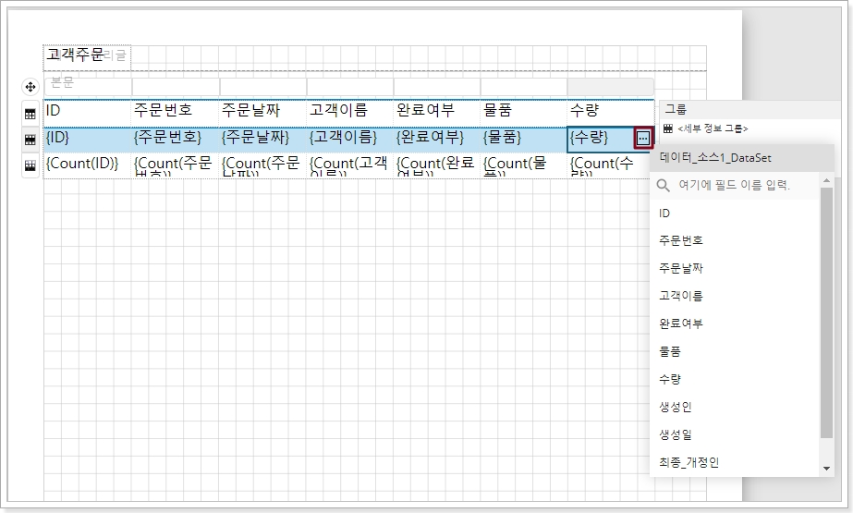Select 고객이름 field in dropdown list
This screenshot has width=853, height=513.
(681, 296)
